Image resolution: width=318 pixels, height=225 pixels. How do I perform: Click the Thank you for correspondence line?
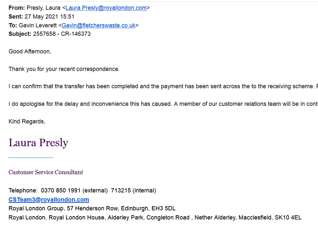64,69
